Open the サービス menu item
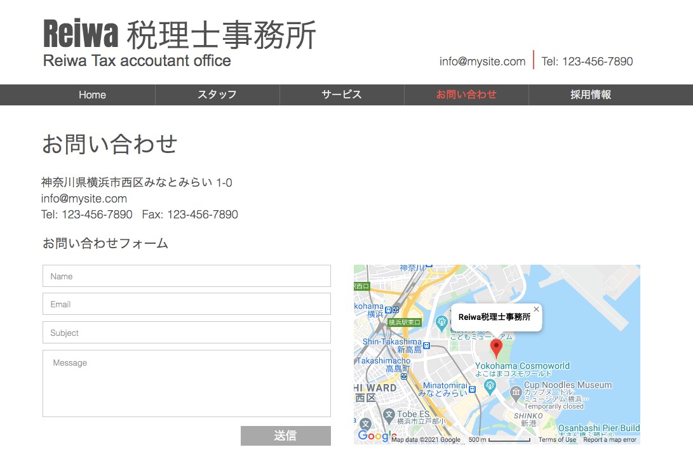This screenshot has height=459, width=693. pos(342,95)
